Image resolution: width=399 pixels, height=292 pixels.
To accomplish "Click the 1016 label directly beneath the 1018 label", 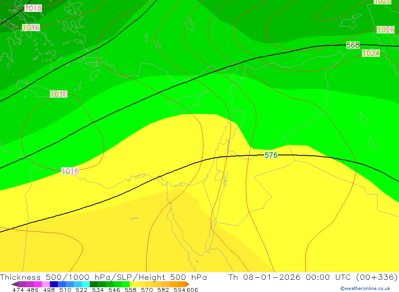I will pos(31,27).
